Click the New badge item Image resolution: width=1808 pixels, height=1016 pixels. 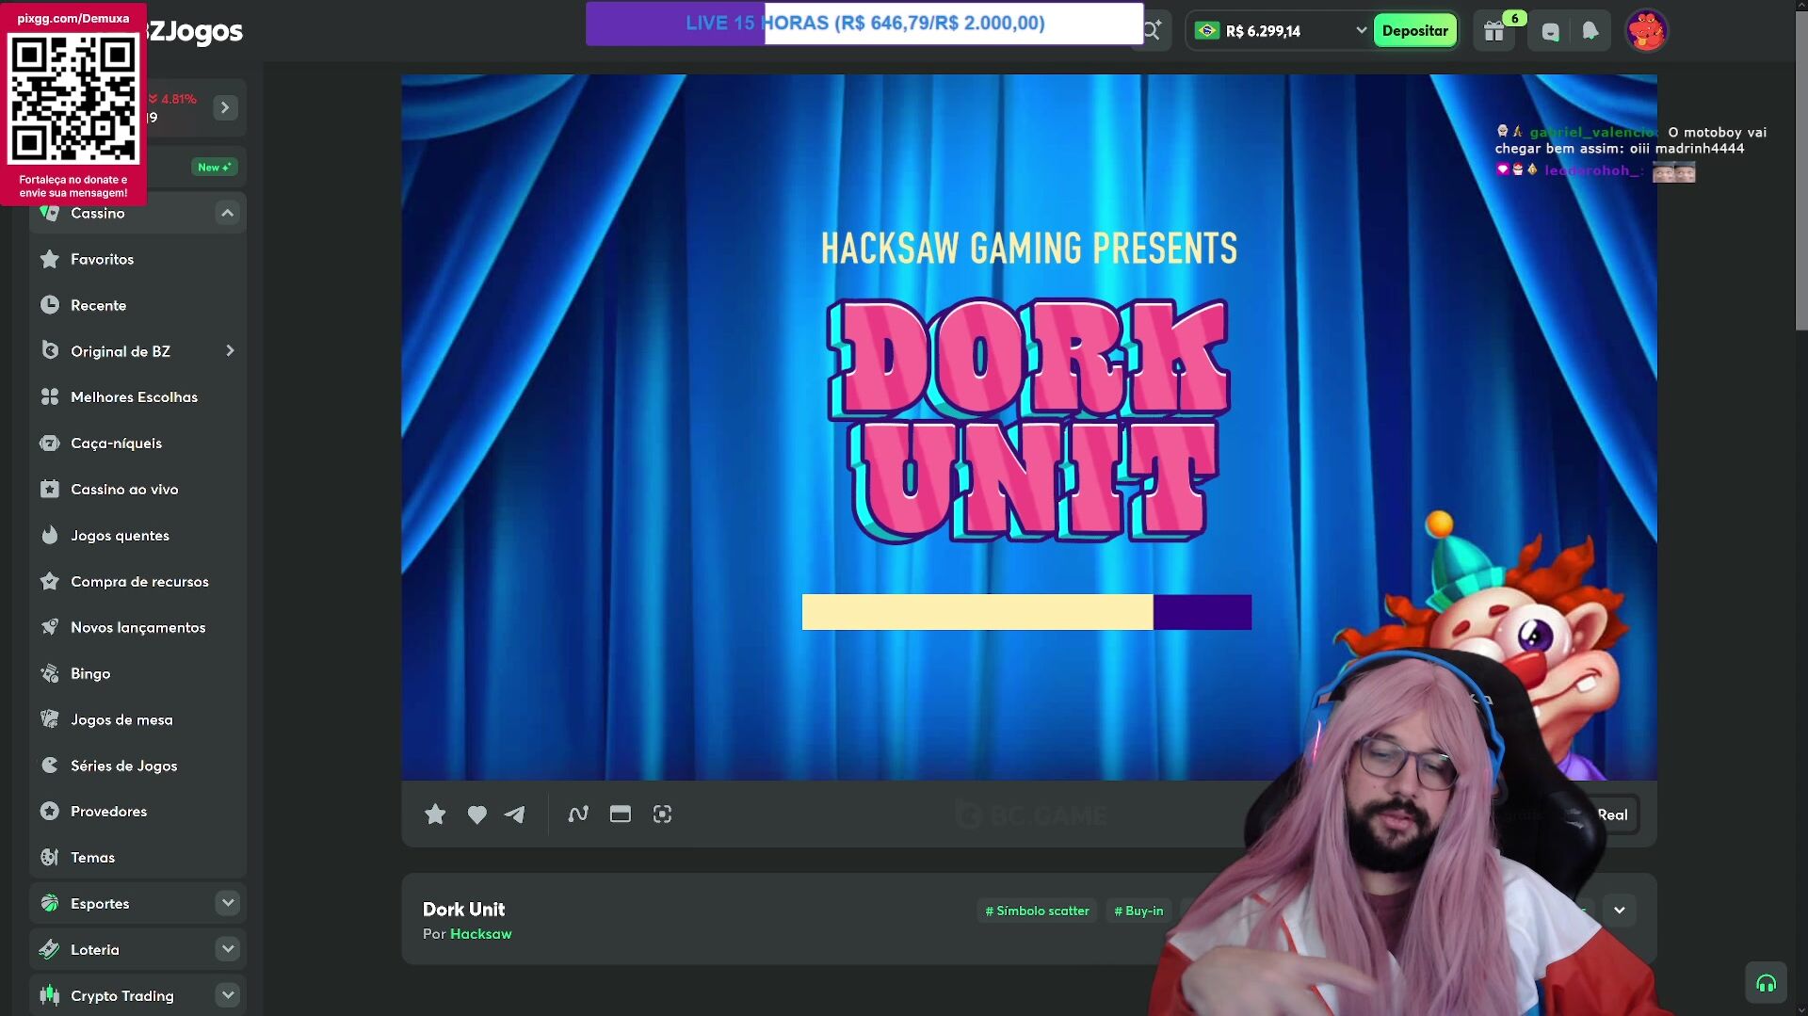click(215, 168)
